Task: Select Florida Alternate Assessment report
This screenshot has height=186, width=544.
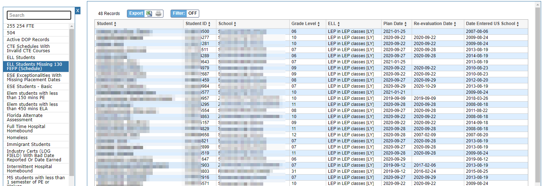Action: pos(36,118)
